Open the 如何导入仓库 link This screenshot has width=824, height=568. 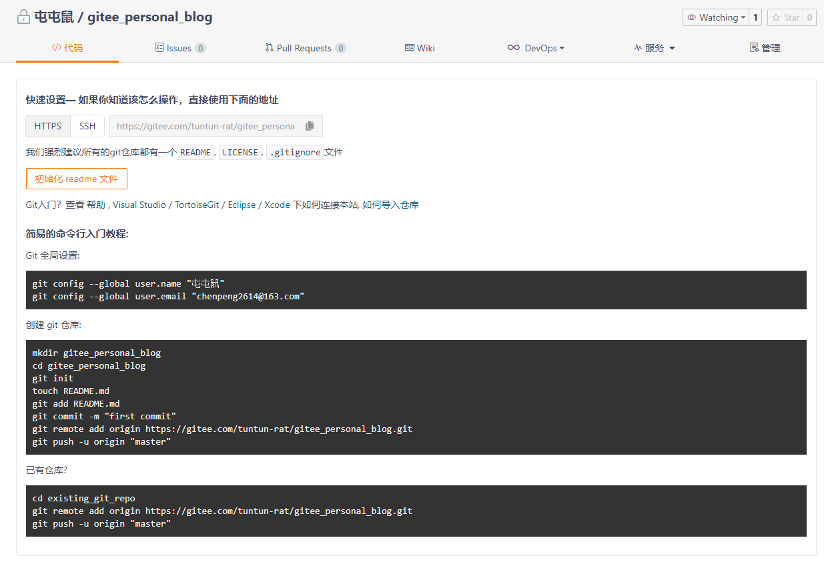[390, 205]
